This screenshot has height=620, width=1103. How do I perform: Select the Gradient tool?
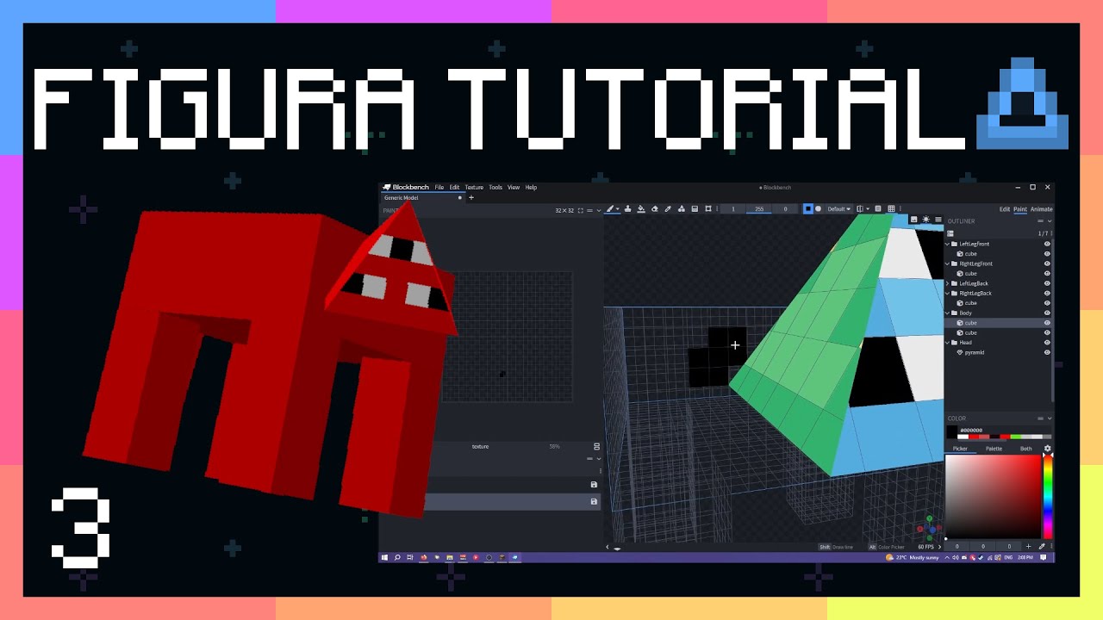[x=695, y=208]
